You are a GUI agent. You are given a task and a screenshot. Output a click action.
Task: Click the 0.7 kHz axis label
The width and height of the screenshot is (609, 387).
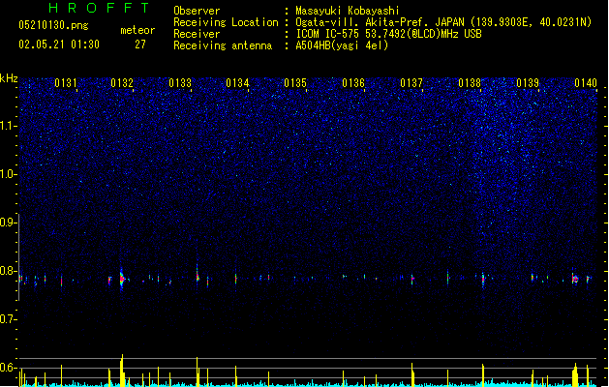click(8, 319)
